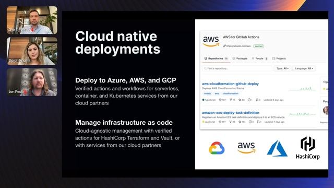Click the 'Deploy to Azure, AWS, and GCP' heading
This screenshot has width=334, height=188.
click(x=126, y=80)
